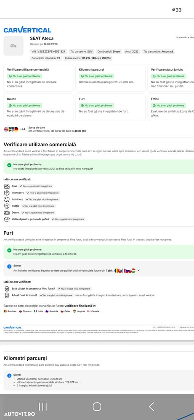Click the car placeholder thumbnail image
Viewport: 194px width, 420px height.
pyautogui.click(x=13, y=46)
